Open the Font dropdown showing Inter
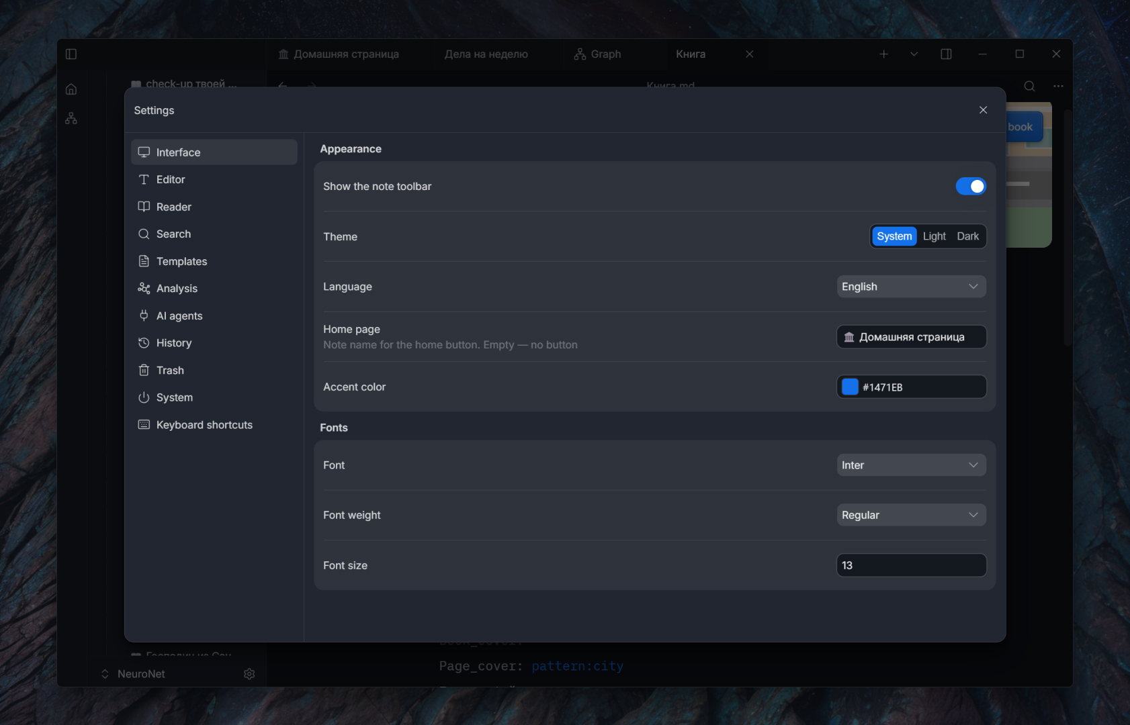 pos(911,465)
